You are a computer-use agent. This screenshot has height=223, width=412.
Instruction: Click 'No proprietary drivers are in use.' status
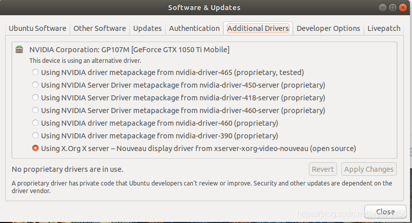(67, 169)
